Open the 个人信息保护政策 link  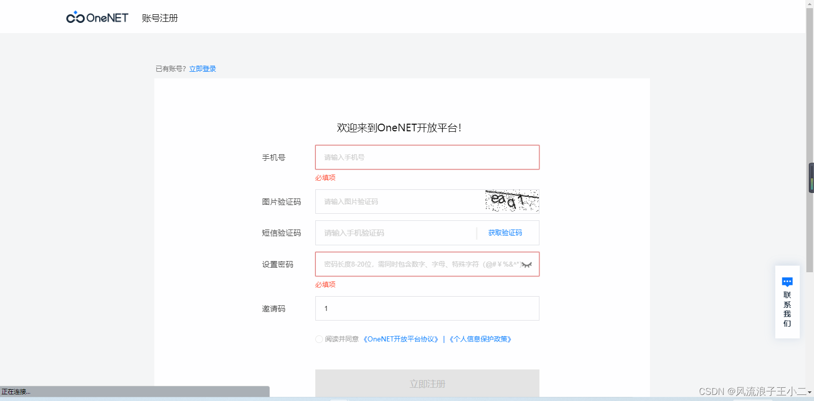coord(480,339)
